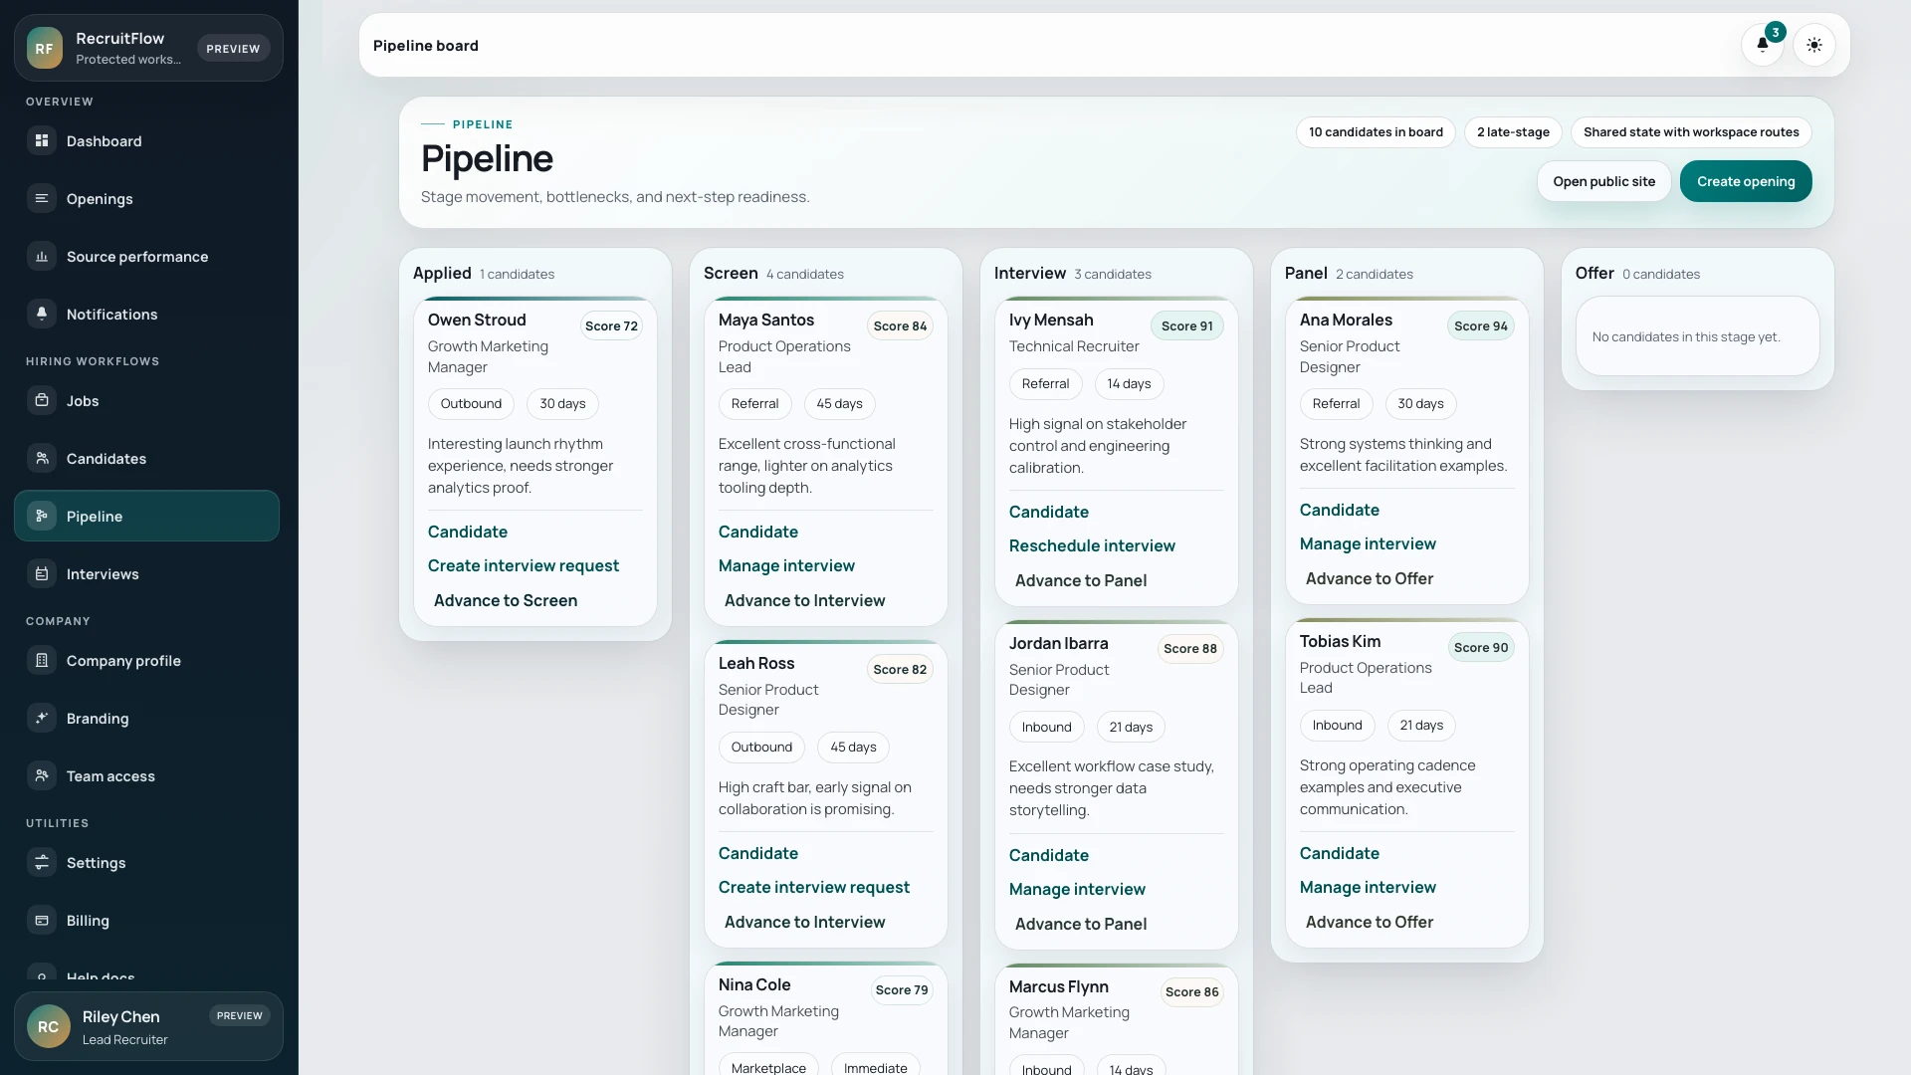
Task: Select Source performance in sidebar
Action: tap(146, 257)
